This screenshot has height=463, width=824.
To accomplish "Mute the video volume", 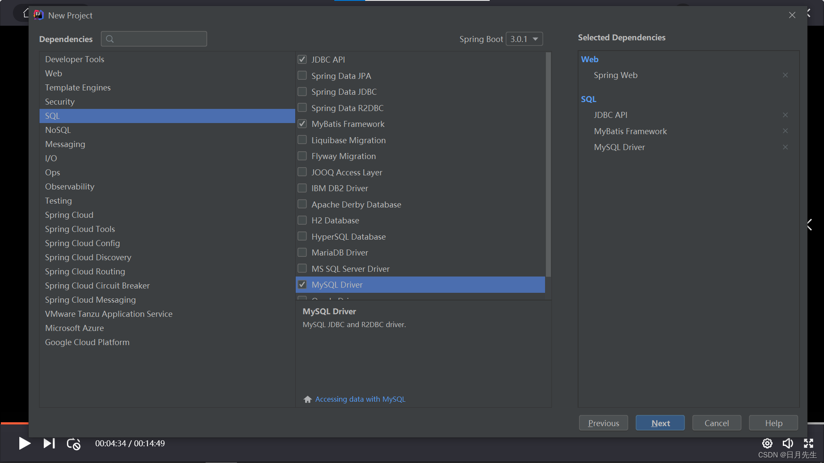I will [x=788, y=443].
